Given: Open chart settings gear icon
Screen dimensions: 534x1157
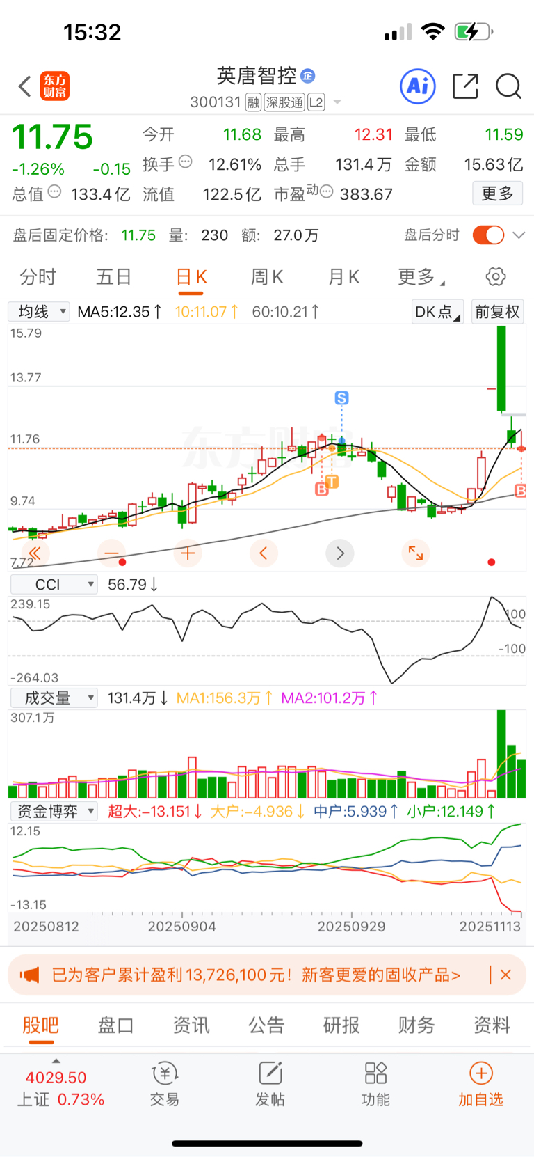Looking at the screenshot, I should (x=496, y=277).
